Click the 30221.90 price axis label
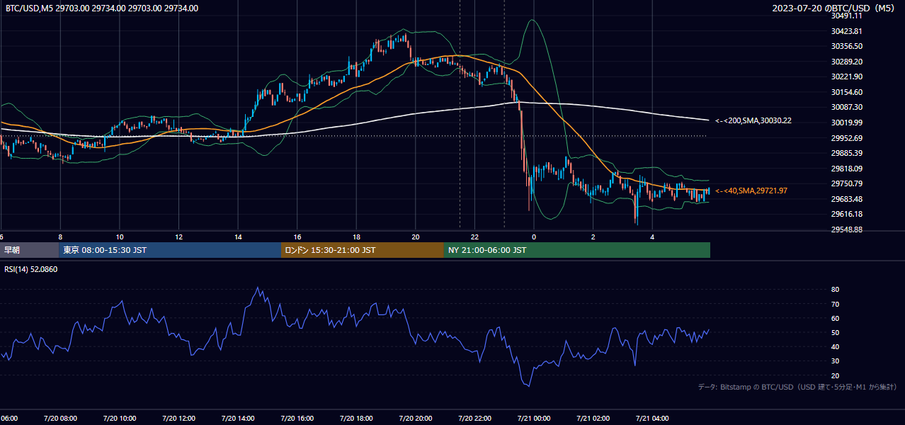Viewport: 905px width, 425px height. (x=846, y=76)
